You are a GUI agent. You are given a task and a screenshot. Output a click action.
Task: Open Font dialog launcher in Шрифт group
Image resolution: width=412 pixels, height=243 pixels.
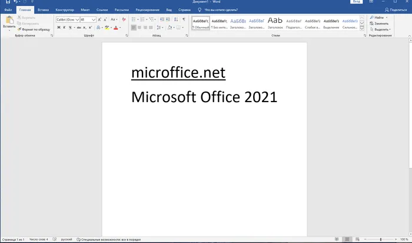(x=127, y=35)
